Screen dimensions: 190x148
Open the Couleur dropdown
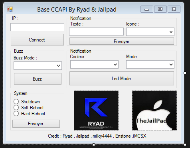tap(94, 65)
